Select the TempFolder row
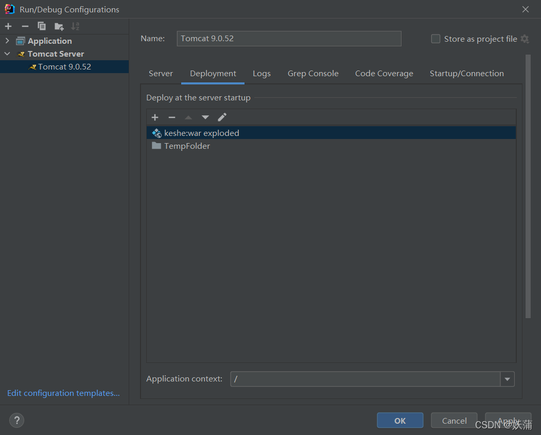541x435 pixels. tap(331, 146)
